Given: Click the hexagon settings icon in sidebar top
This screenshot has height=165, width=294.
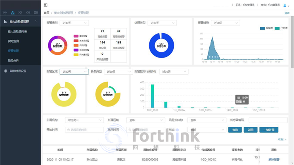Looking at the screenshot, I should coord(5,13).
